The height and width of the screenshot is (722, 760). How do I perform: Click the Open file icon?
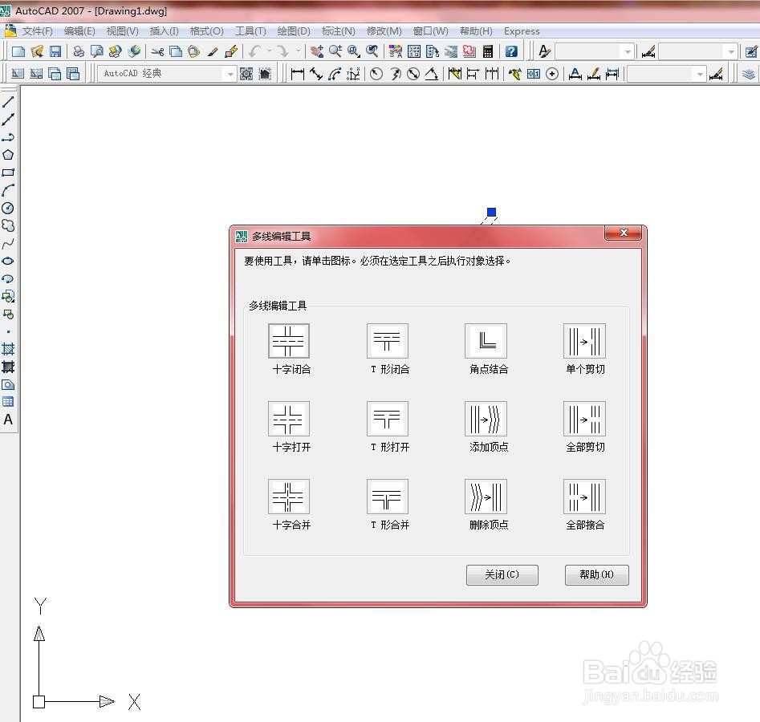click(37, 51)
